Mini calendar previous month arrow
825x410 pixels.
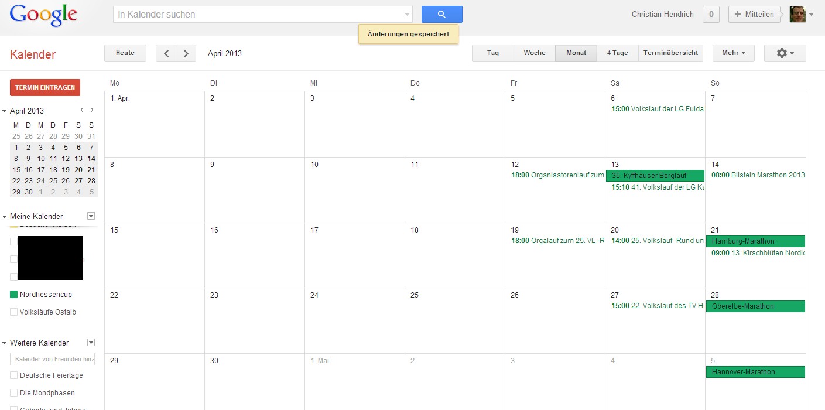click(82, 110)
